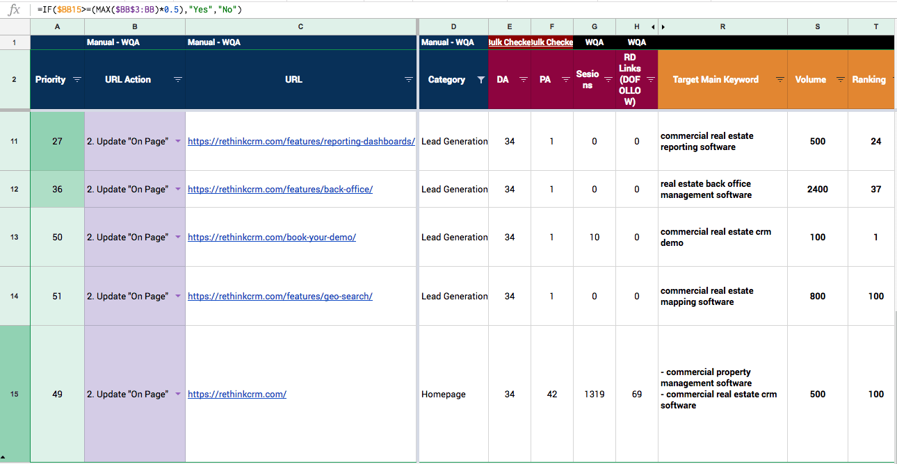Select the PA cell showing 42
The image size is (897, 464).
pos(552,394)
